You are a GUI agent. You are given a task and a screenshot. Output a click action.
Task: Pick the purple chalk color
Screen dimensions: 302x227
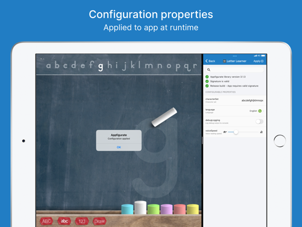click(x=167, y=209)
